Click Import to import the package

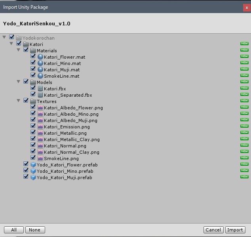tap(235, 230)
